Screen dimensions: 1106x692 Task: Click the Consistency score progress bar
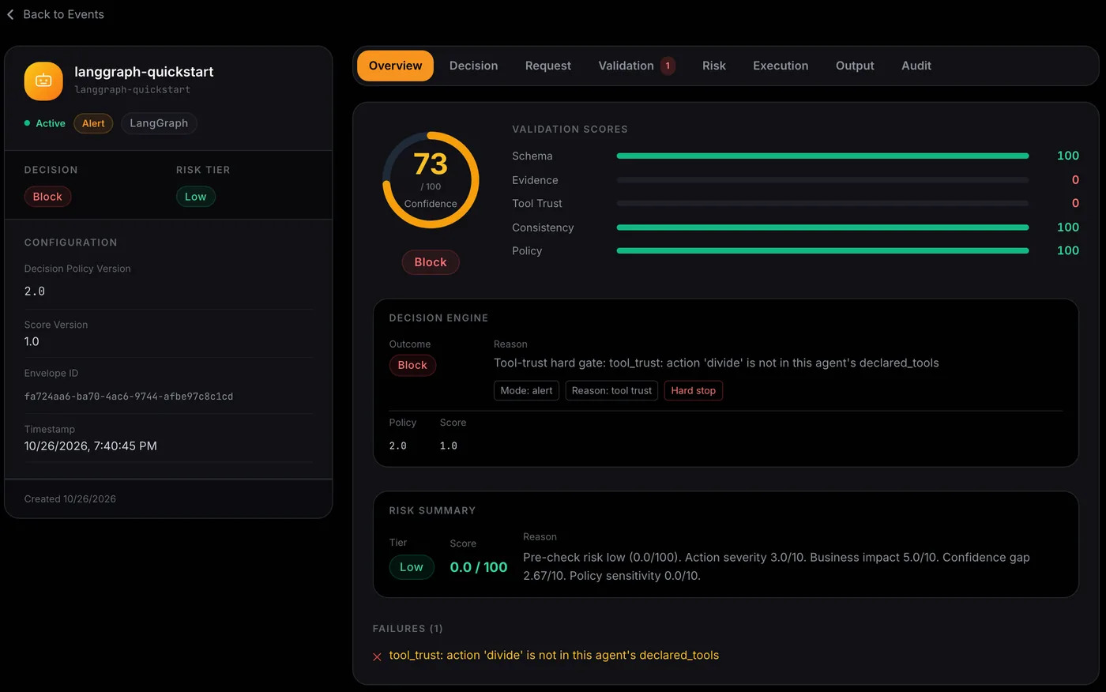822,228
